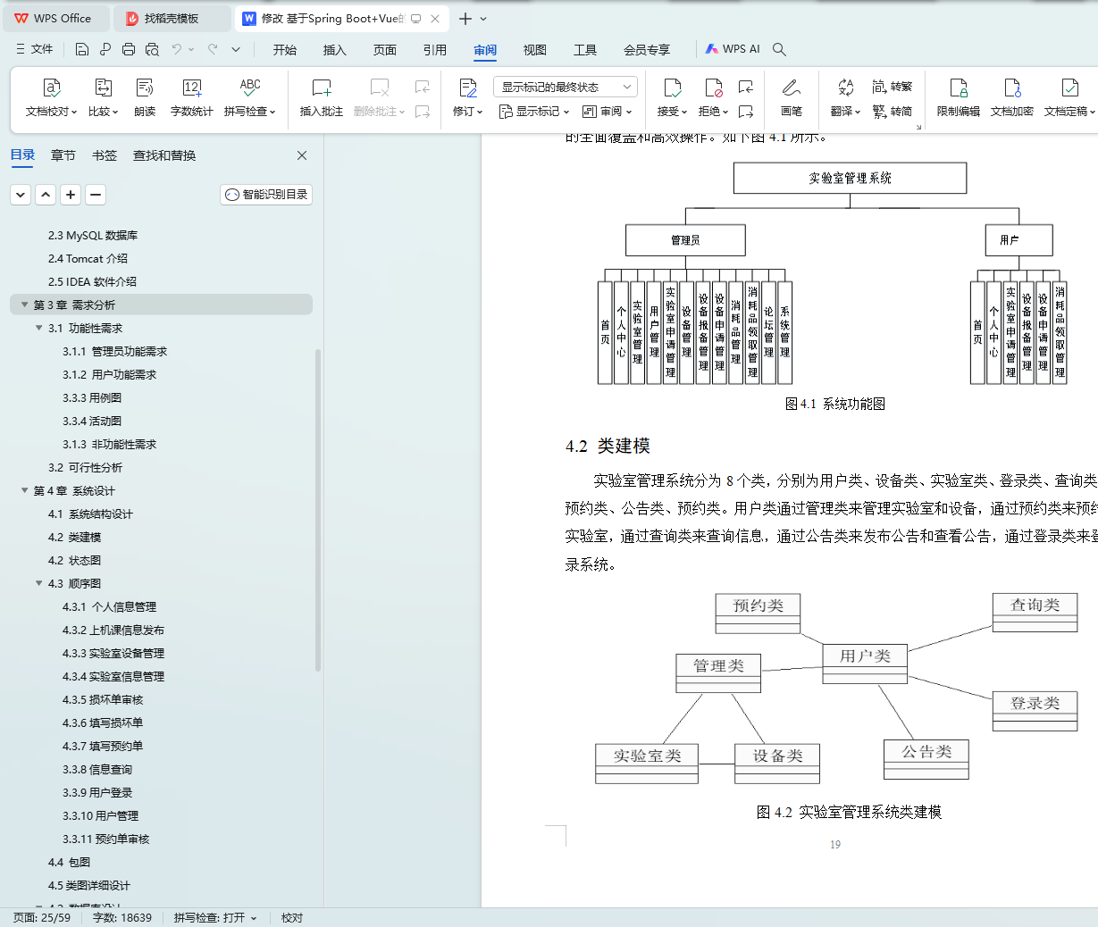Click the save icon in quick toolbar
Viewport: 1098px width, 927px height.
pos(82,49)
